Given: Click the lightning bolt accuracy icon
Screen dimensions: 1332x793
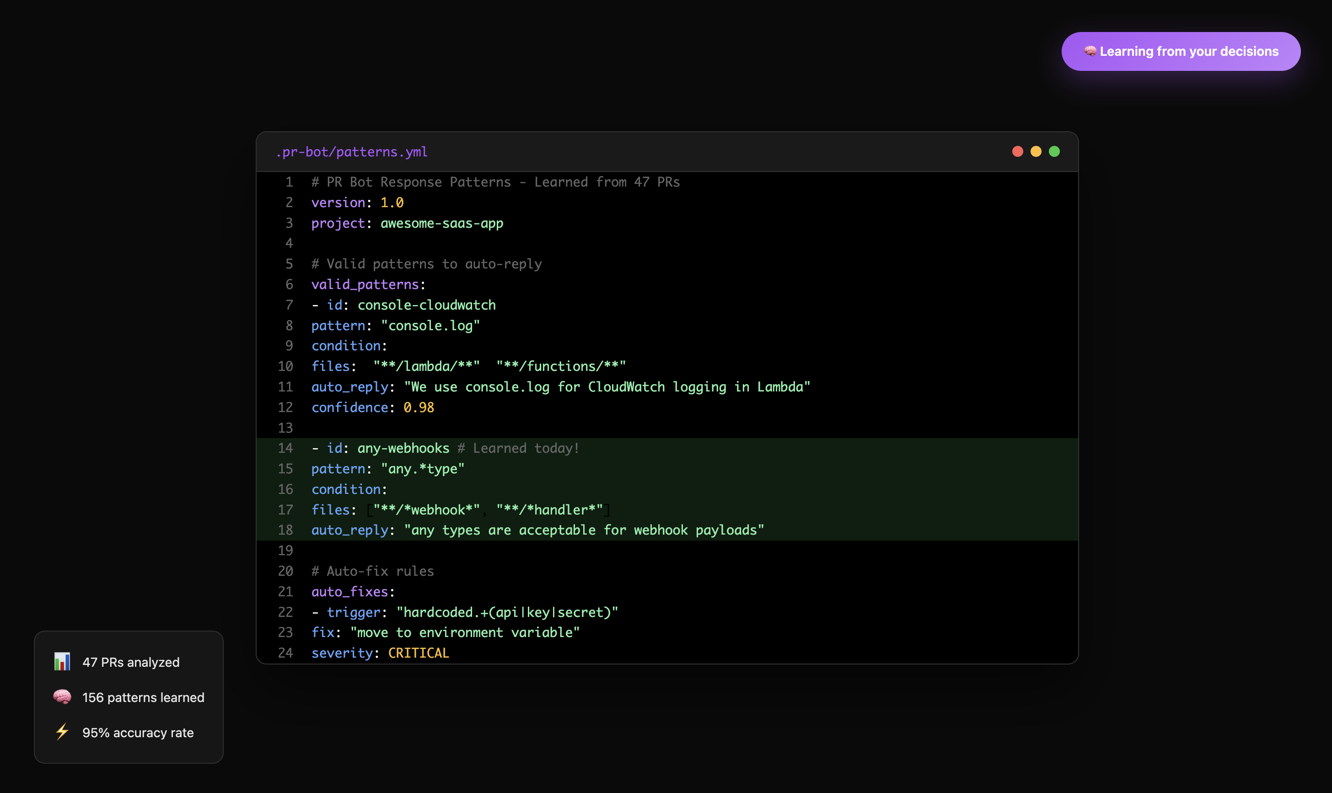Looking at the screenshot, I should [x=62, y=732].
